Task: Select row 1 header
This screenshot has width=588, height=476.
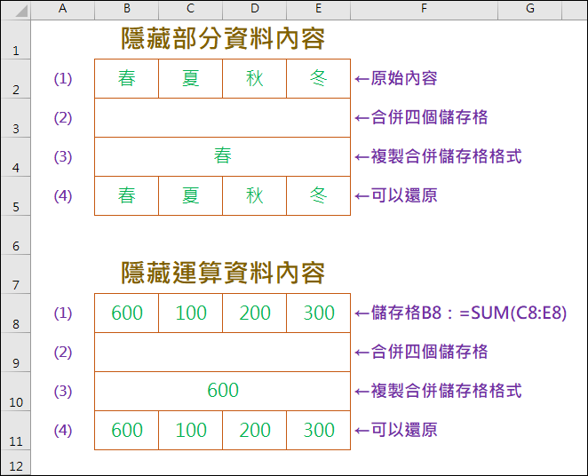Action: click(16, 40)
